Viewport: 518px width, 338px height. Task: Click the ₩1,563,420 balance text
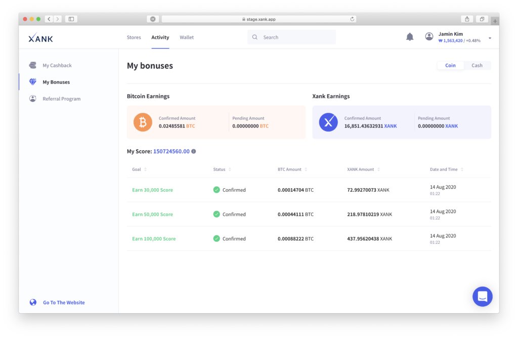click(x=450, y=40)
